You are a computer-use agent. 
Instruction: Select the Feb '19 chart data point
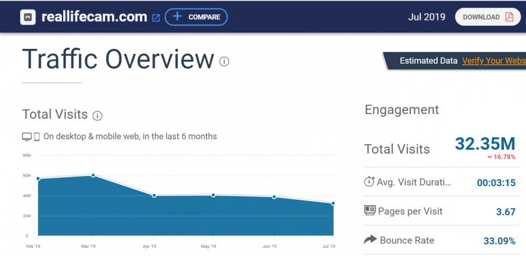(x=38, y=179)
